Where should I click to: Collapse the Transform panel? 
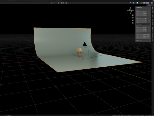[143, 7]
